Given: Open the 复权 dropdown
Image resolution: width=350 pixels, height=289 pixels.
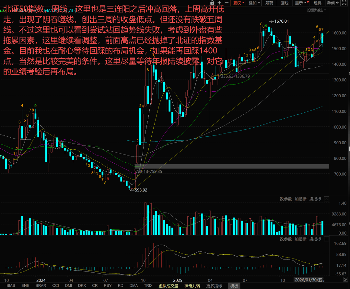Looking at the screenshot, I should click(x=239, y=3).
